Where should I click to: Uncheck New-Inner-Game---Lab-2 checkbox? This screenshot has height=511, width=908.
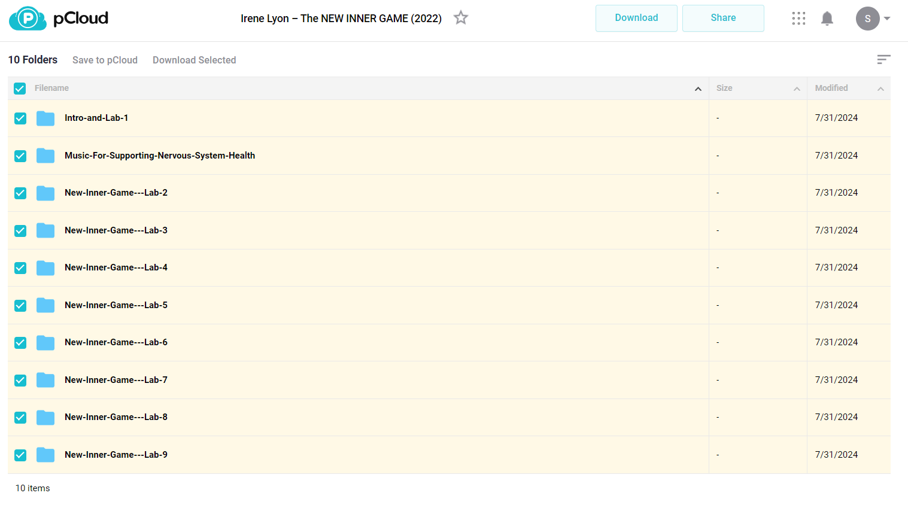20,193
